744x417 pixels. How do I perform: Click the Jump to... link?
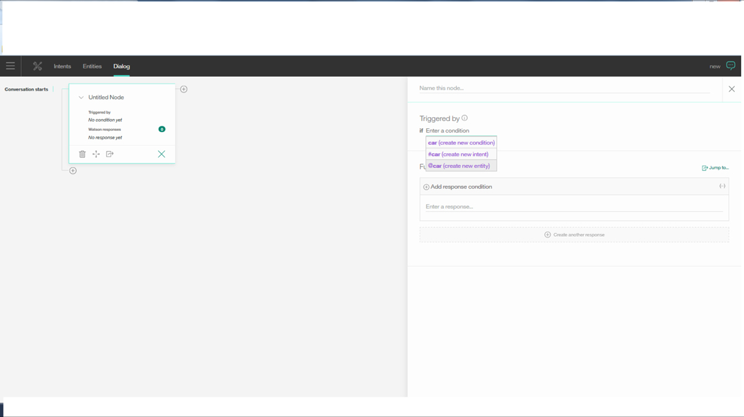715,168
